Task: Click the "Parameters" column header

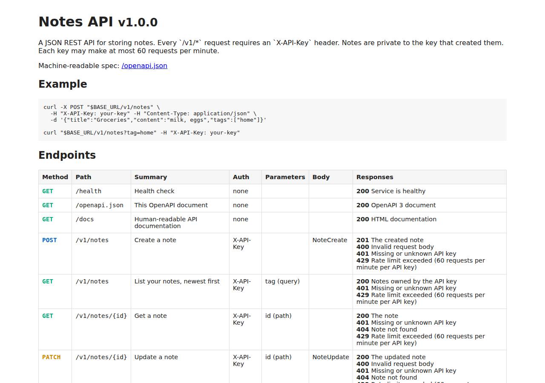Action: click(x=285, y=177)
